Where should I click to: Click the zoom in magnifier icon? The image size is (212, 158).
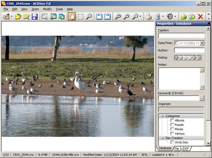point(118,16)
